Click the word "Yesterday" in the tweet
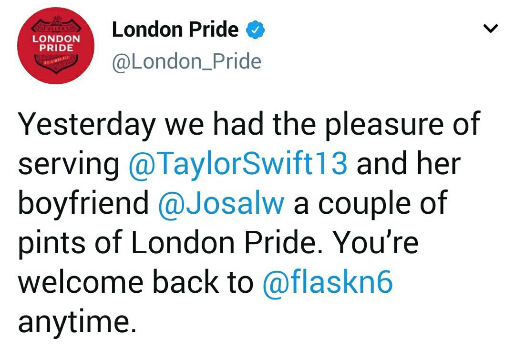The image size is (515, 357). [x=86, y=126]
